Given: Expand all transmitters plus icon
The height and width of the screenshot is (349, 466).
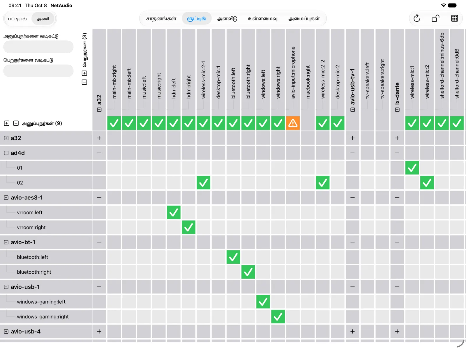Looking at the screenshot, I should point(7,123).
